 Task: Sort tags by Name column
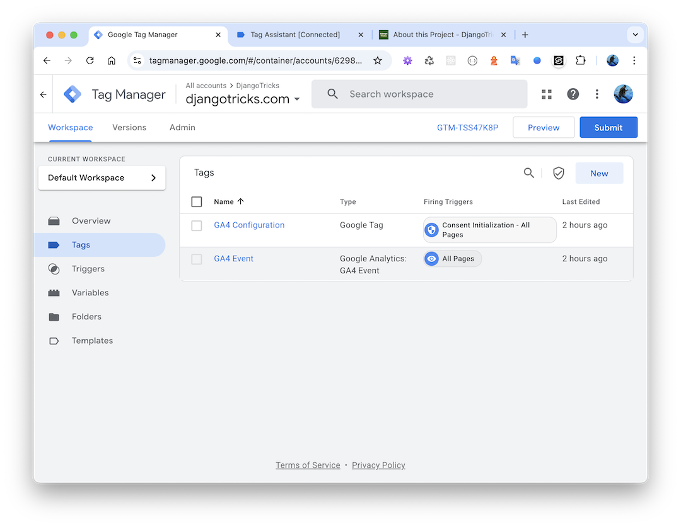click(x=229, y=201)
